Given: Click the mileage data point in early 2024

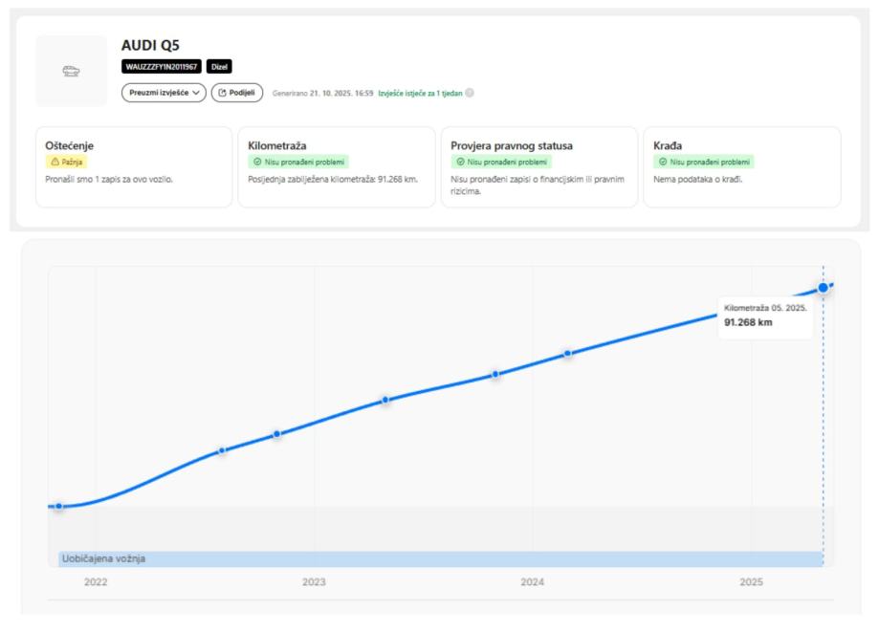Looking at the screenshot, I should [x=567, y=354].
